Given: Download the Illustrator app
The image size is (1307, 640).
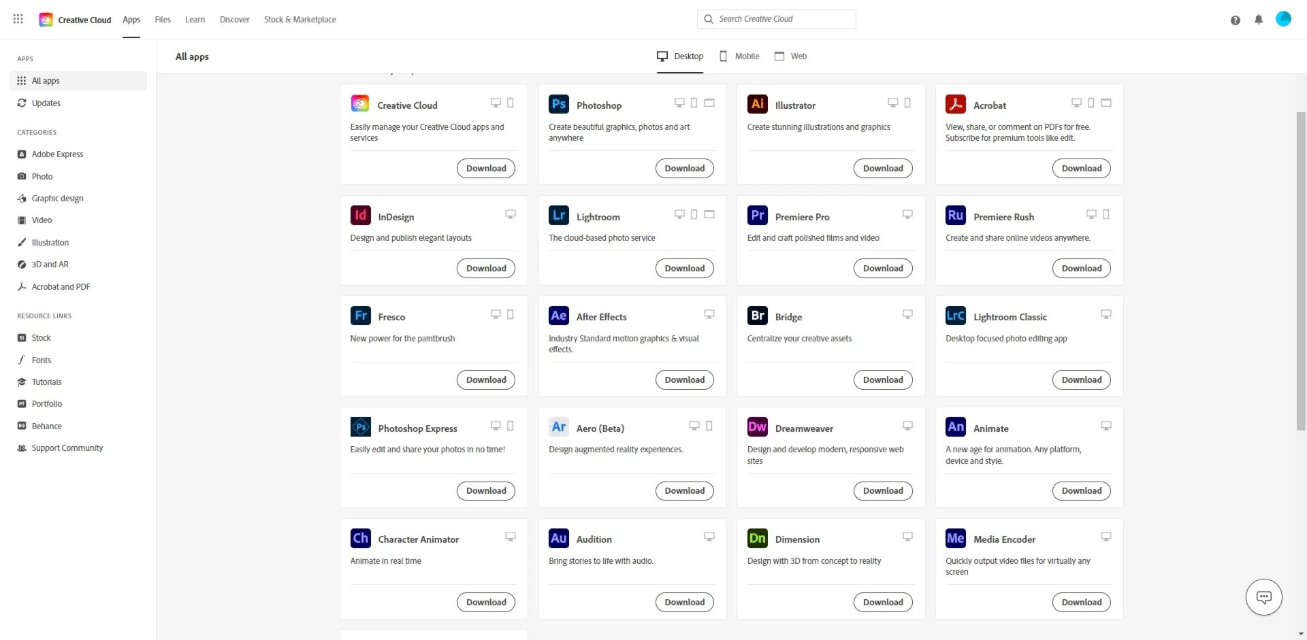Looking at the screenshot, I should (x=883, y=169).
